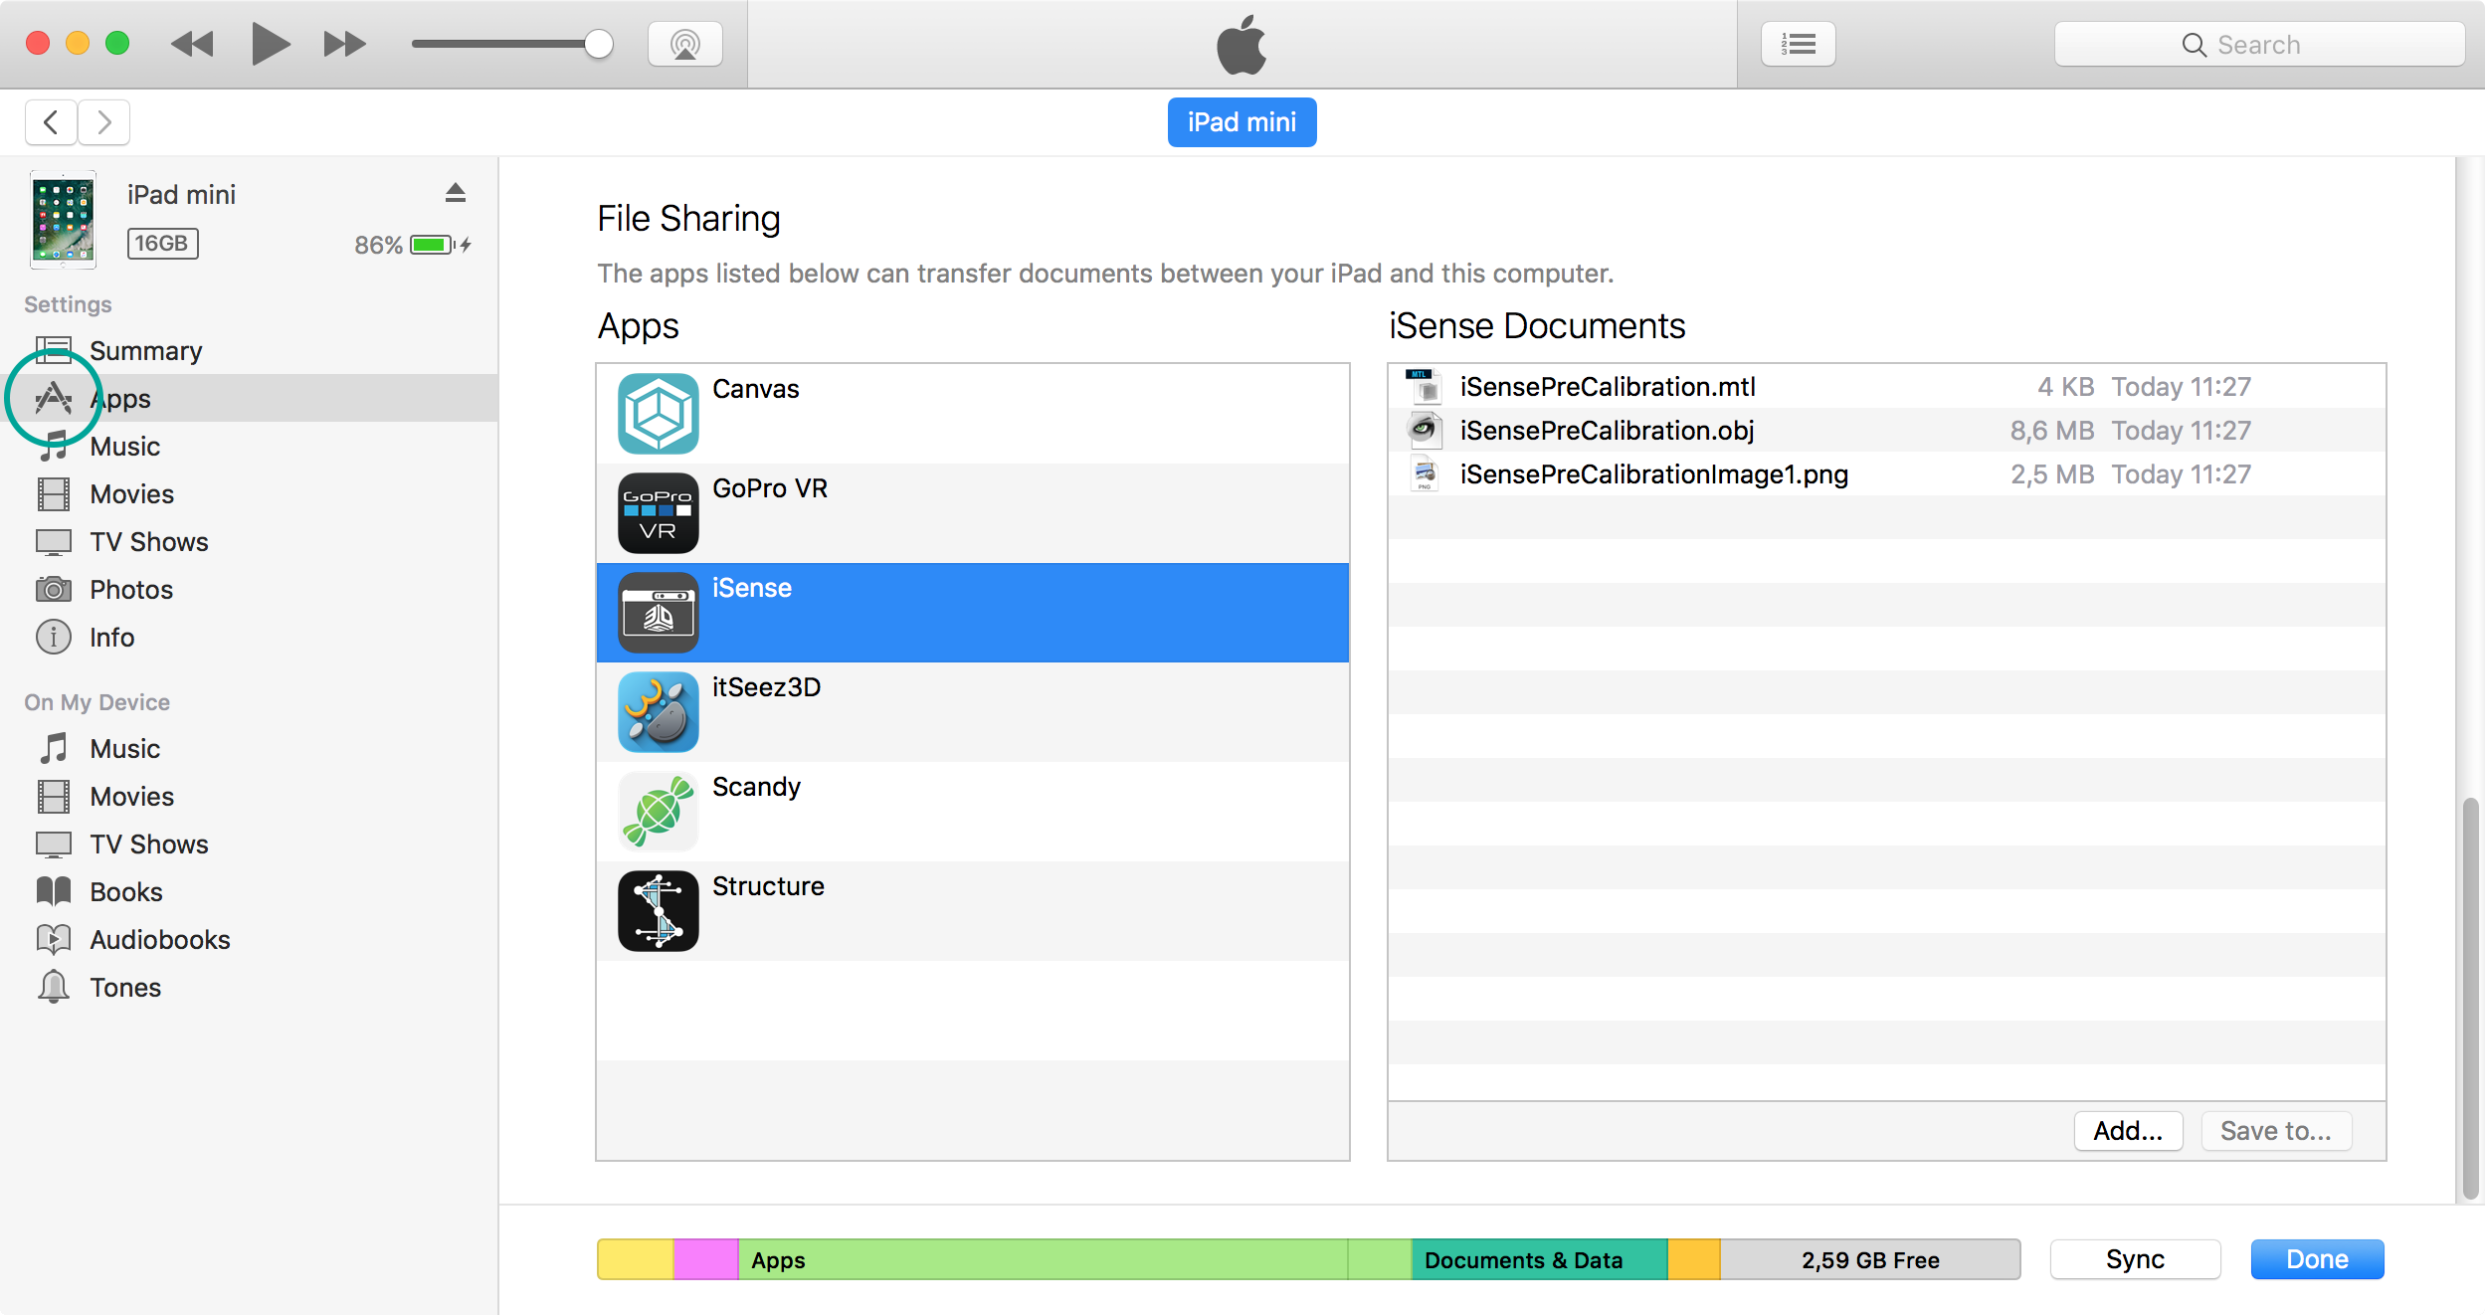Open the Up Next list button
Image resolution: width=2485 pixels, height=1315 pixels.
(1798, 44)
